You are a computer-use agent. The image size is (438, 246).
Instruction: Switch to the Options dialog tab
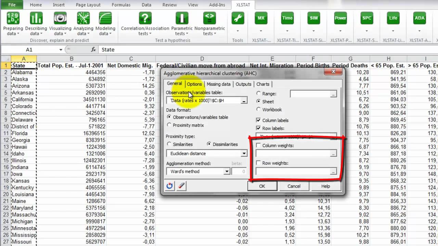[x=194, y=84]
